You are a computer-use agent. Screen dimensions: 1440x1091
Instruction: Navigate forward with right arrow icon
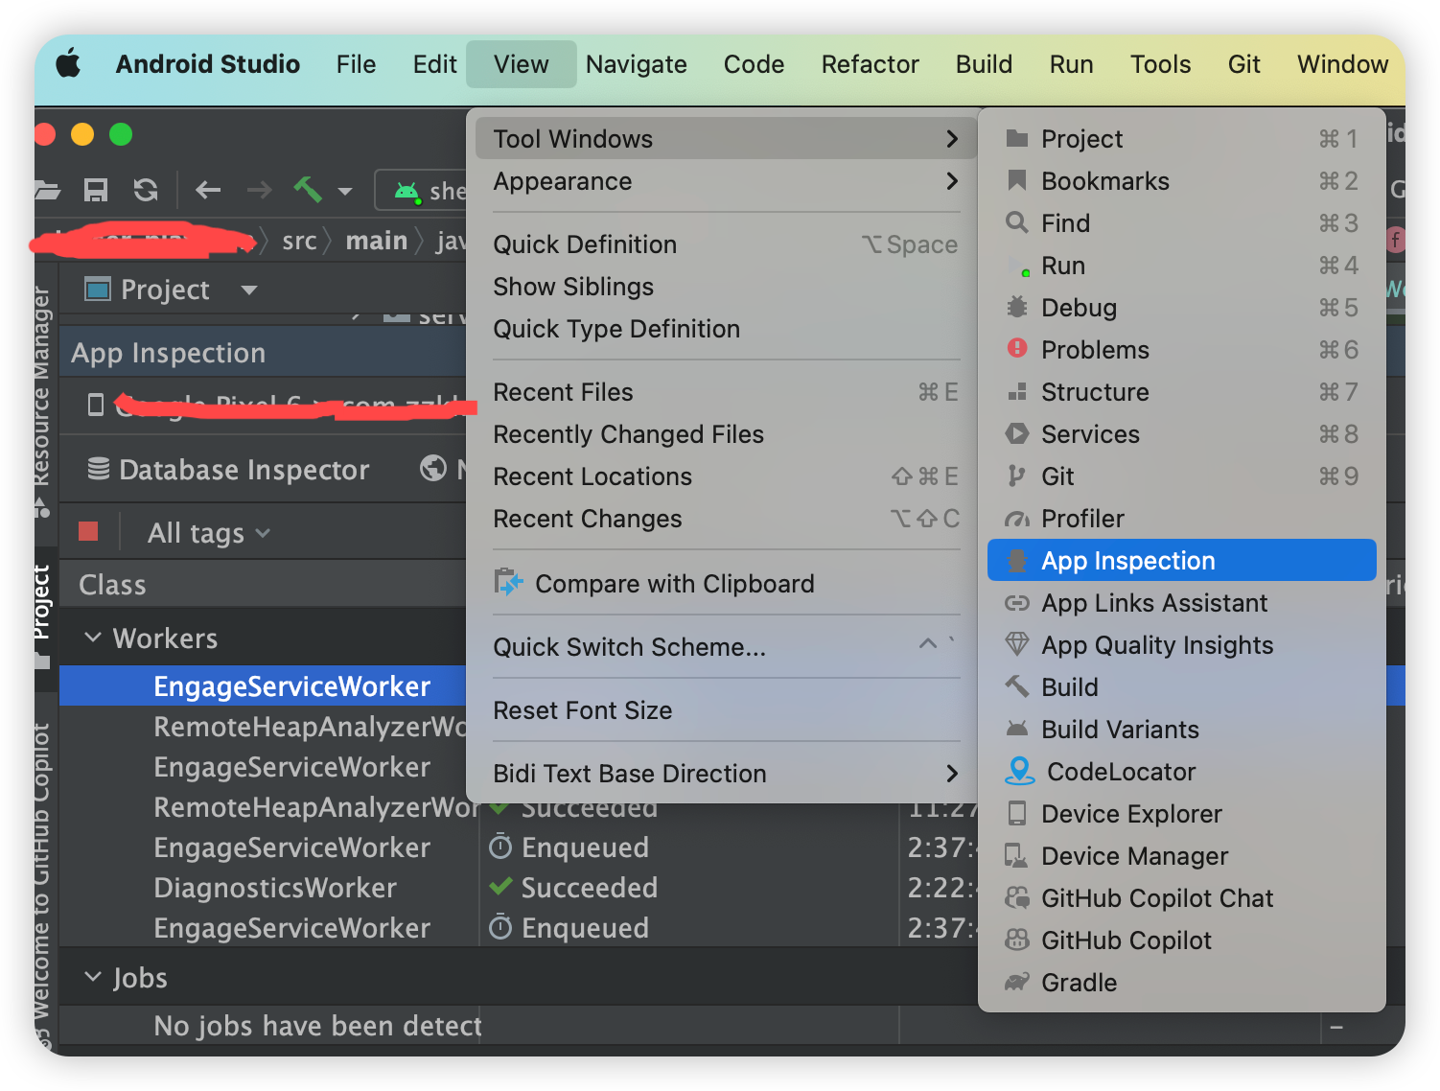tap(259, 190)
